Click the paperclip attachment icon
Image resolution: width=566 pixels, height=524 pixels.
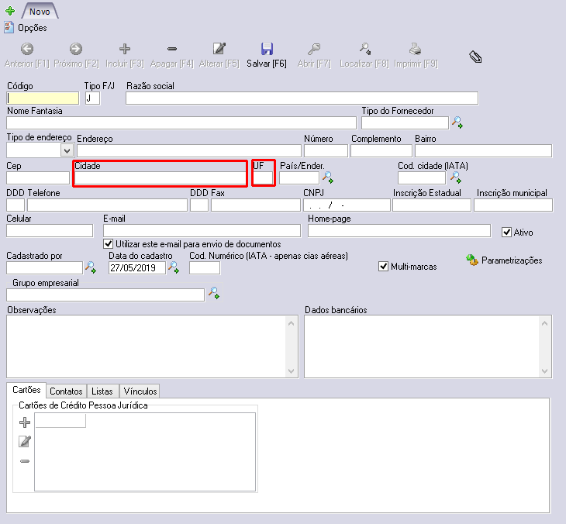(x=475, y=57)
